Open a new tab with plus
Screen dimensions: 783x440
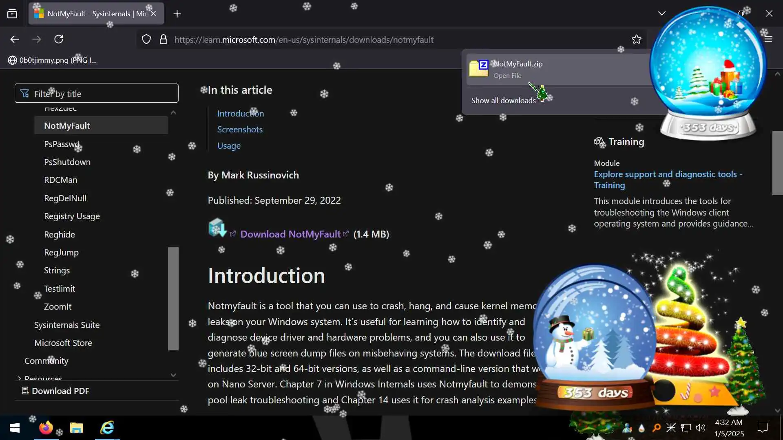177,14
